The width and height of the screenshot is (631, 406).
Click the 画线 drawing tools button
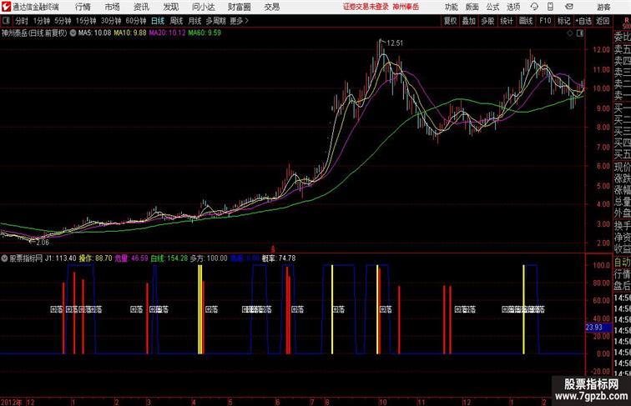point(526,21)
